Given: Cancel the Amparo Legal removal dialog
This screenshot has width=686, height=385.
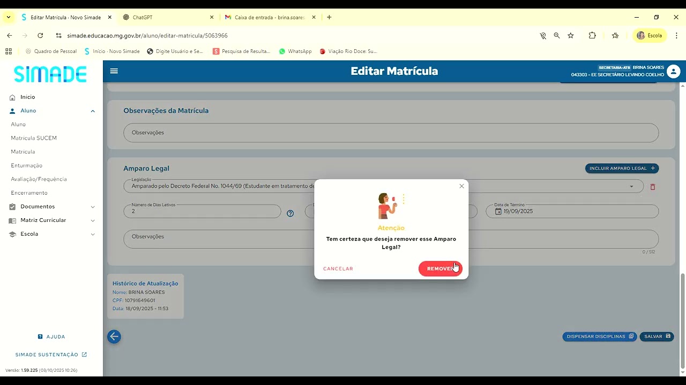Looking at the screenshot, I should pyautogui.click(x=338, y=268).
